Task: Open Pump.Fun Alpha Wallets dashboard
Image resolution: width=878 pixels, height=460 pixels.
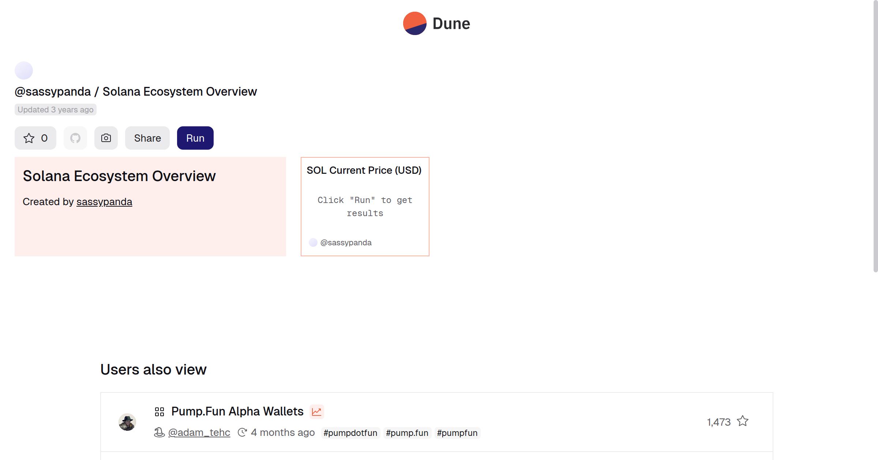Action: coord(237,411)
